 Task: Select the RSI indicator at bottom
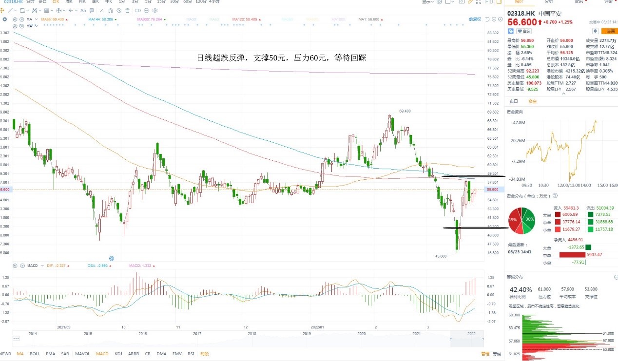pos(191,354)
